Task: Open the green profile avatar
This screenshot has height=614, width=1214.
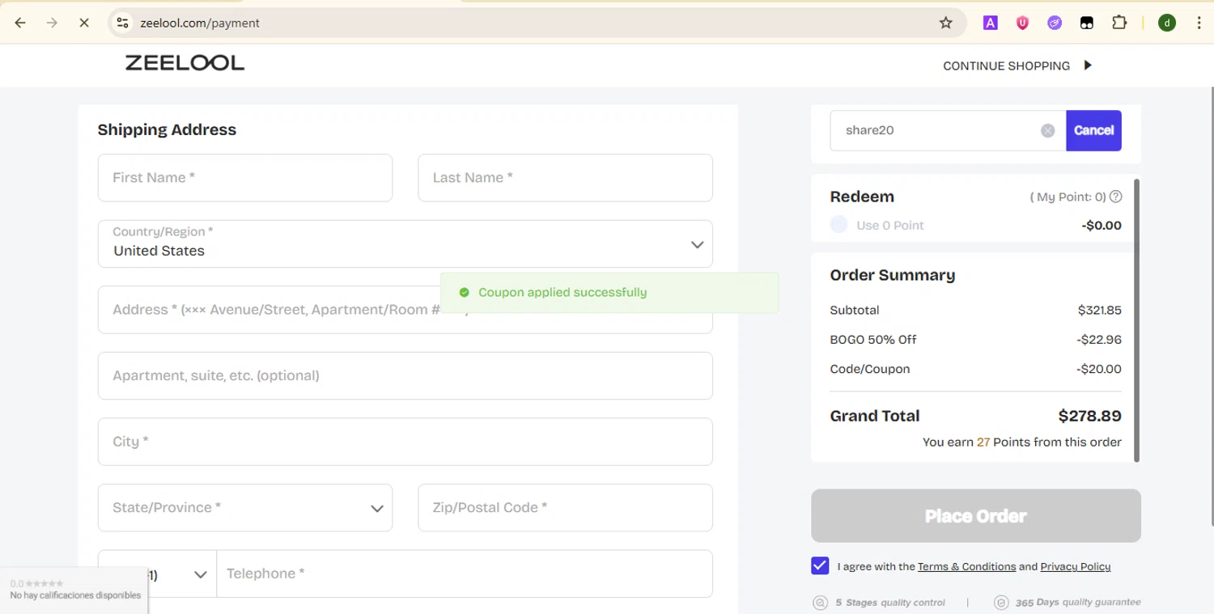Action: [1166, 23]
